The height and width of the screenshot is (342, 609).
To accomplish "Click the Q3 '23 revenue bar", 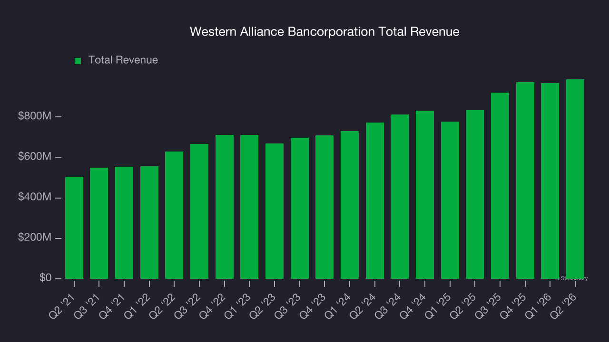I will 300,208.
